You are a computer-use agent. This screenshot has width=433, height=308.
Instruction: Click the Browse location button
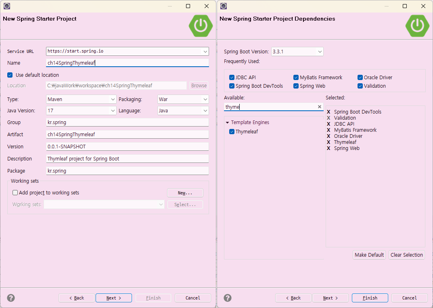point(199,85)
